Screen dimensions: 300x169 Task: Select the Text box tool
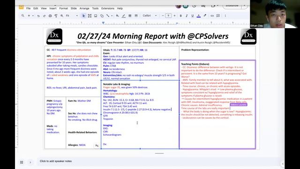pos(90,15)
